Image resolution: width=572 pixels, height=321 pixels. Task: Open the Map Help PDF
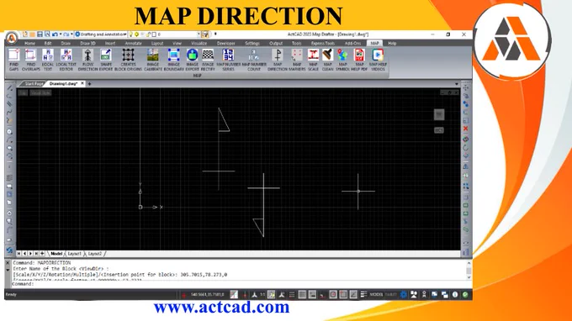tap(359, 60)
